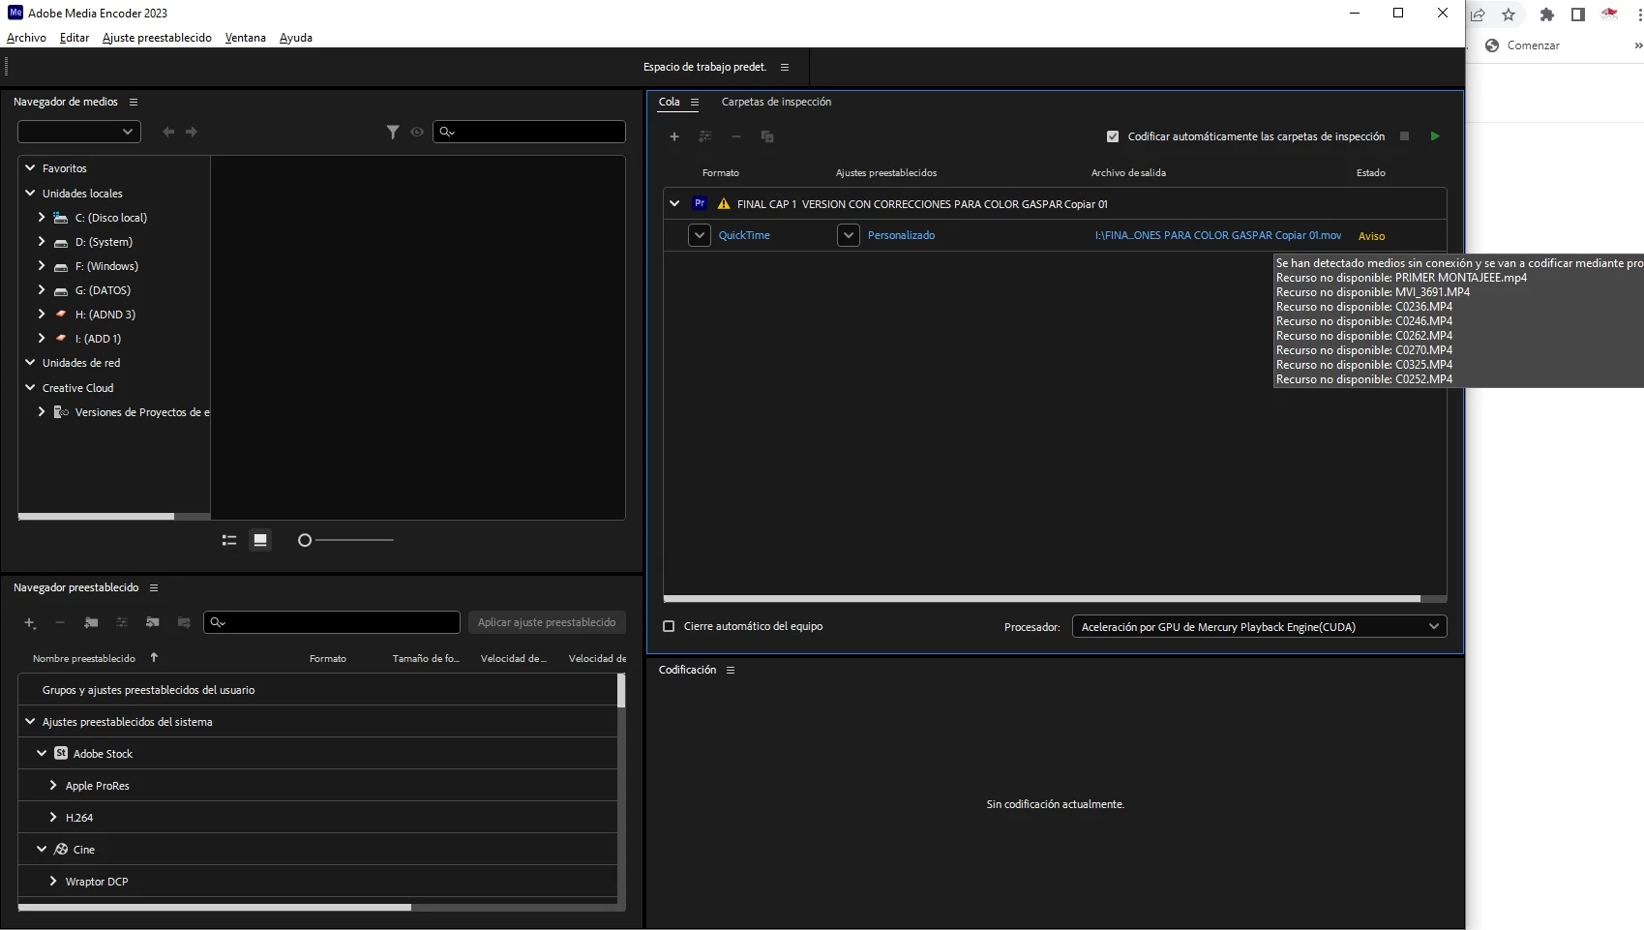Screen dimensions: 1644x930
Task: Collapse the FINAL CAP 1 queue item
Action: pyautogui.click(x=674, y=204)
